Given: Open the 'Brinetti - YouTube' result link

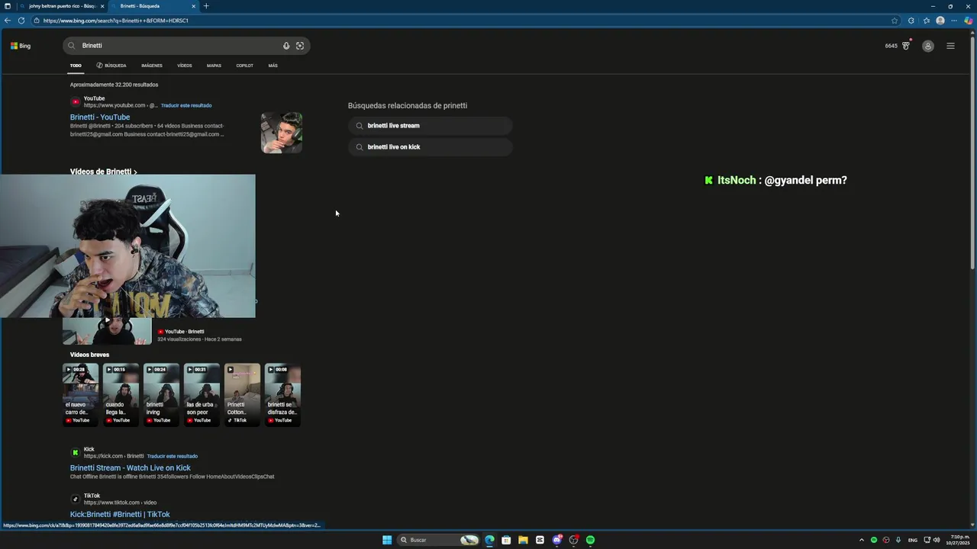Looking at the screenshot, I should point(100,117).
